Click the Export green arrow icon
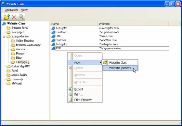The image size is (182, 126). click(70, 89)
